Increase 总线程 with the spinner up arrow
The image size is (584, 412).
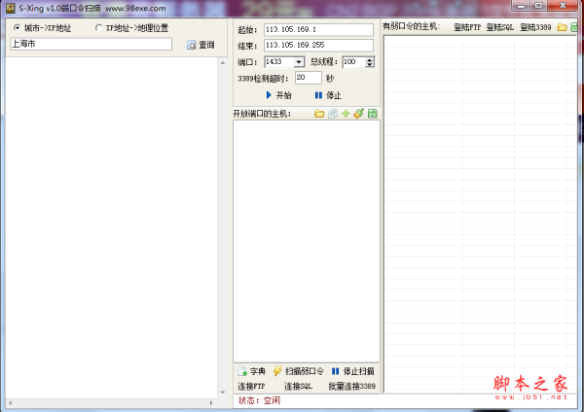point(370,59)
